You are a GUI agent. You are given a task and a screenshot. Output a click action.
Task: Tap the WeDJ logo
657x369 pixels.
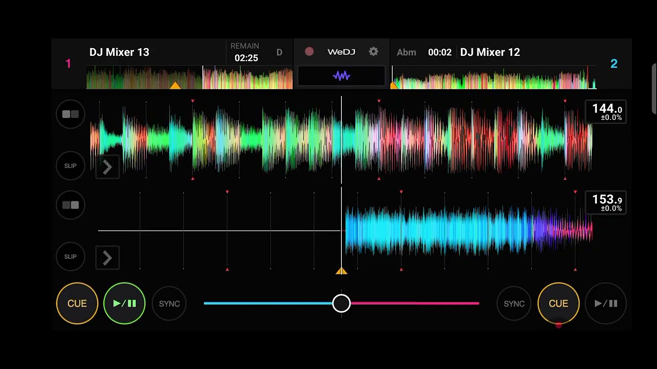tap(341, 52)
